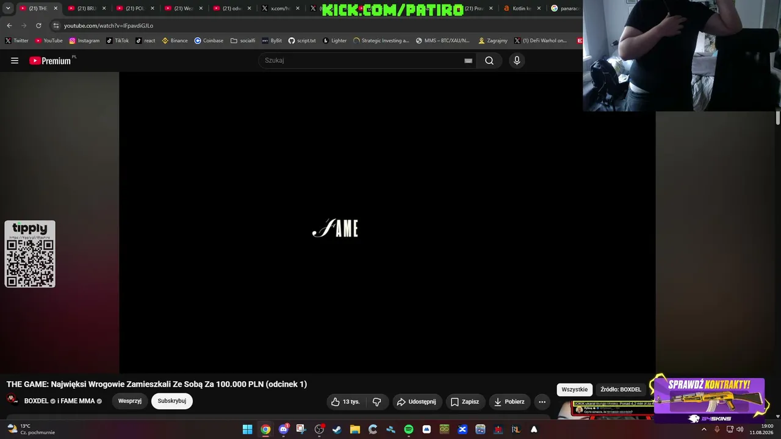Open Spotify from the taskbar

[408, 429]
